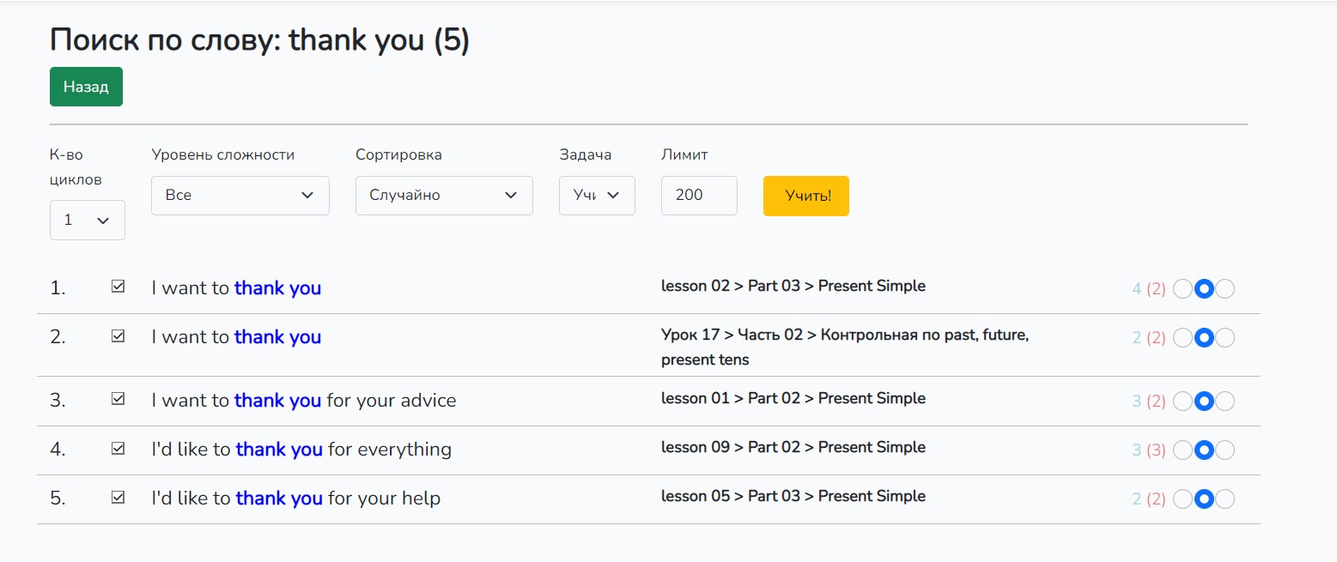The image size is (1337, 562).
Task: Toggle checkbox for "thank you for everything"
Action: click(119, 448)
